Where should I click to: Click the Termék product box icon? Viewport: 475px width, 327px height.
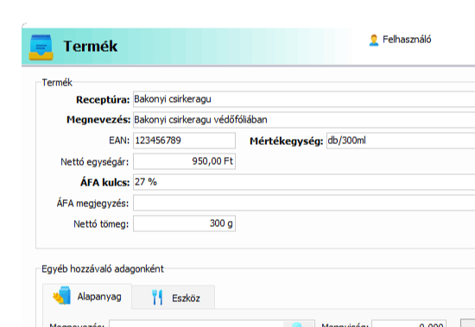click(41, 47)
